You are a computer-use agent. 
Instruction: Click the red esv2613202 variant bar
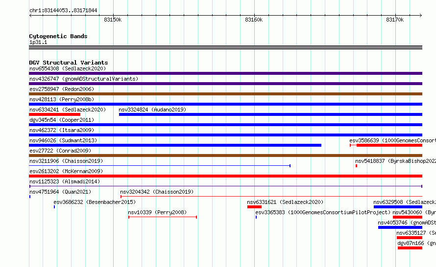pyautogui.click(x=225, y=176)
